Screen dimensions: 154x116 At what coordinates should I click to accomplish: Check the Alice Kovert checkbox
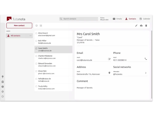point(36,33)
